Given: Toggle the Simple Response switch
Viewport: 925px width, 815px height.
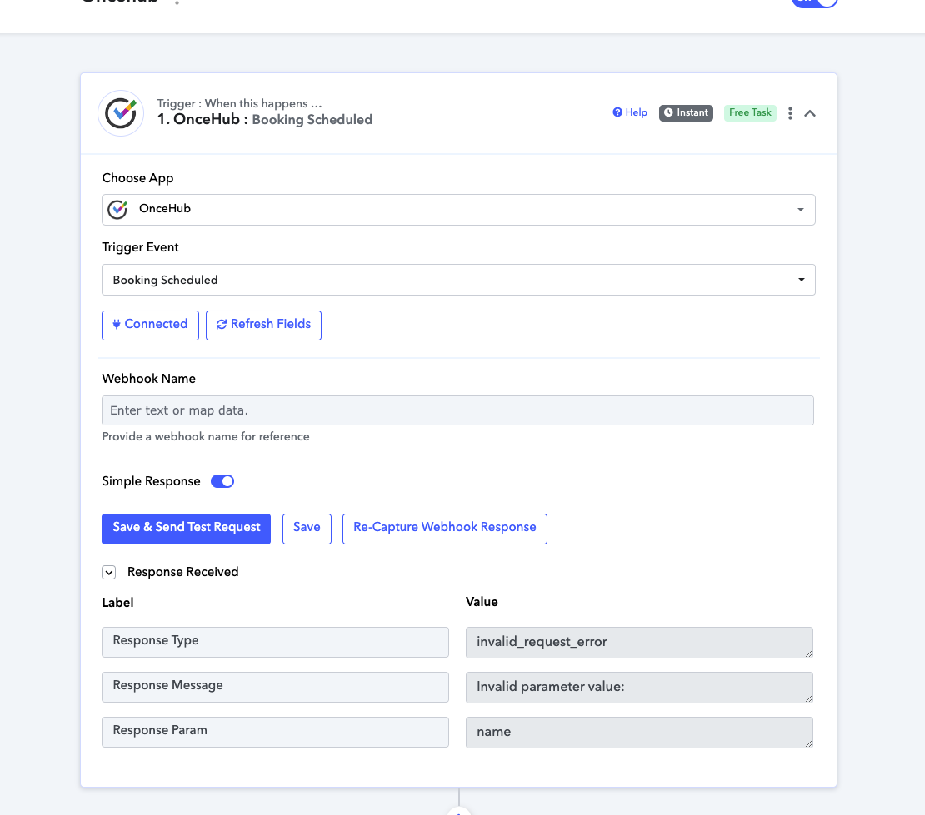Looking at the screenshot, I should [222, 481].
